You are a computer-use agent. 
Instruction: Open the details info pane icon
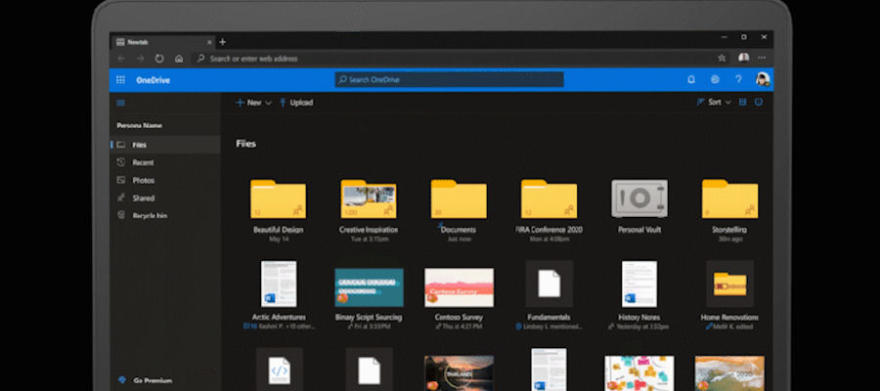click(759, 102)
